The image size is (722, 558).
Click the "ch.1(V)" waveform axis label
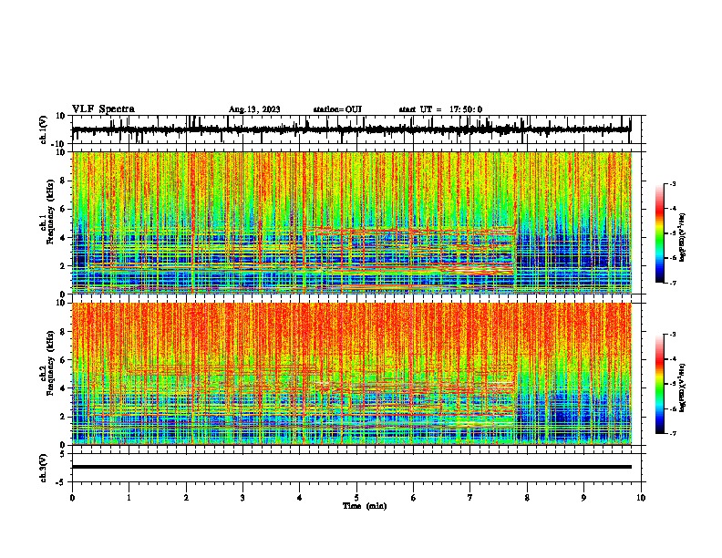pyautogui.click(x=44, y=129)
